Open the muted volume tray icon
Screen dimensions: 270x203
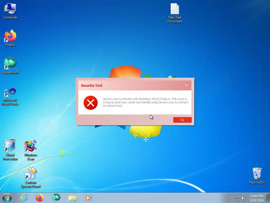243,198
